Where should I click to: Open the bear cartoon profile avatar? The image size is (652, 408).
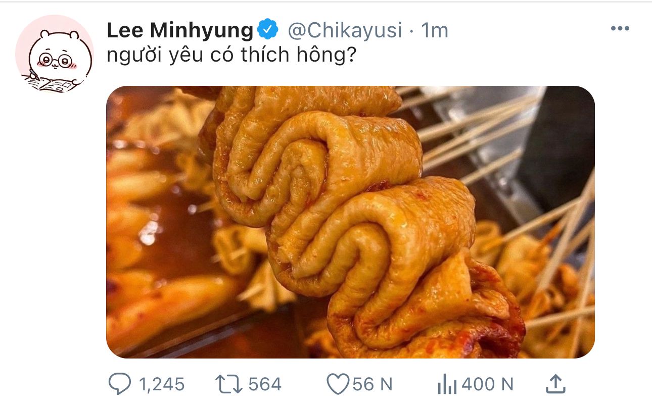tap(54, 54)
